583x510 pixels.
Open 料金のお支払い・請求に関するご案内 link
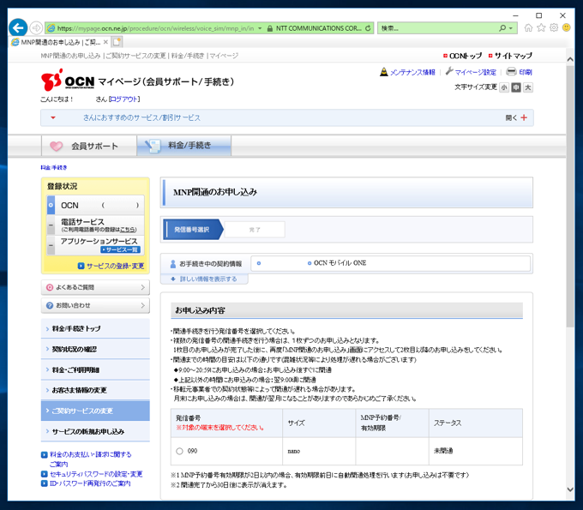tap(90, 459)
